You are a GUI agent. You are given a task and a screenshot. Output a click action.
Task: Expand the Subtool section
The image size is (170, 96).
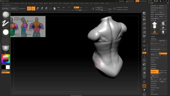tap(153, 37)
